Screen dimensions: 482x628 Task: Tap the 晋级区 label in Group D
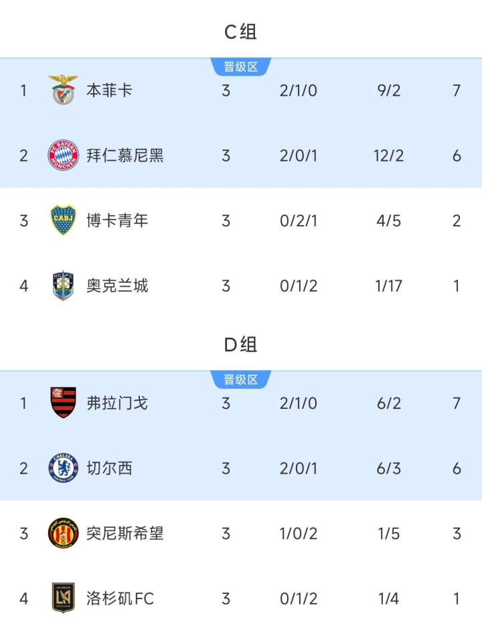(x=240, y=379)
